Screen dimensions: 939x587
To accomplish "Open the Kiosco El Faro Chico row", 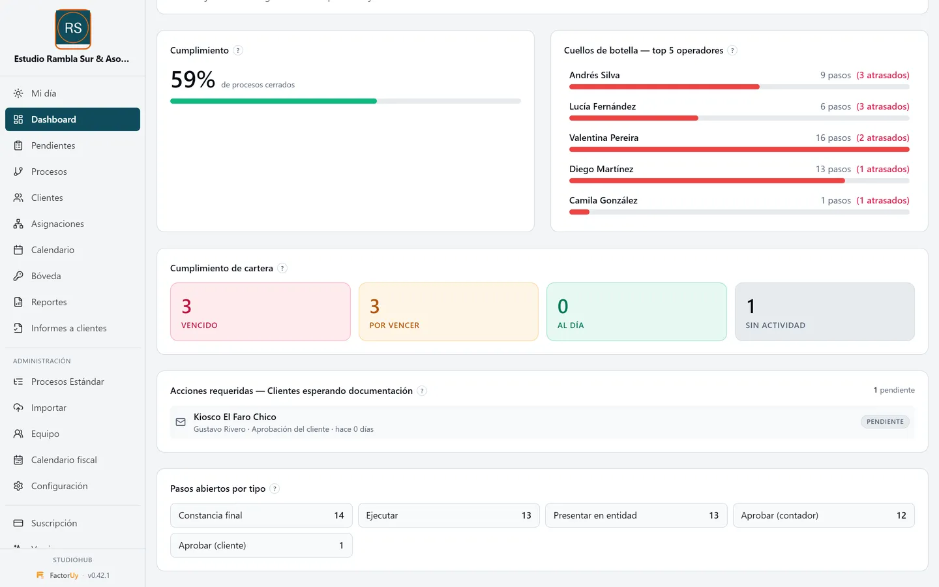I will [x=543, y=422].
